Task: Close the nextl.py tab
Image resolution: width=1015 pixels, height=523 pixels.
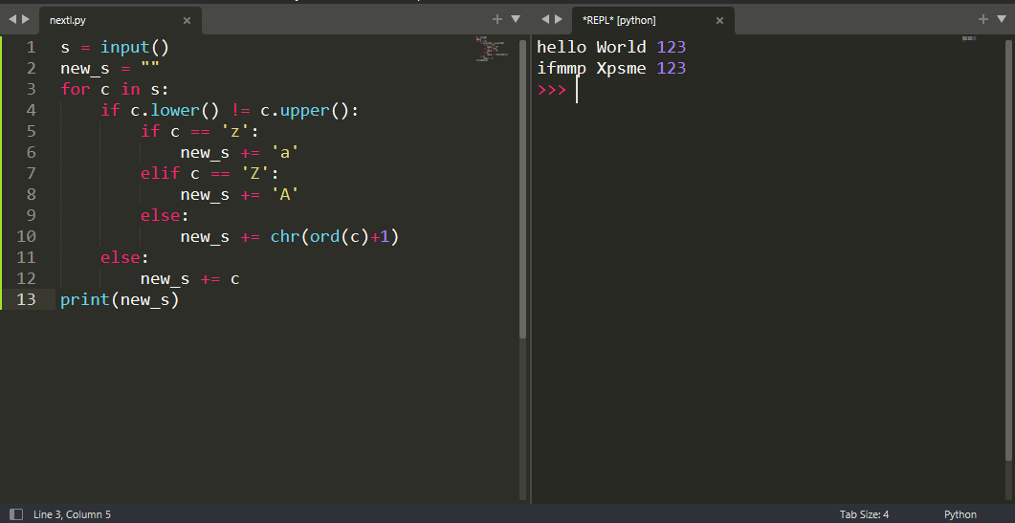Action: click(x=187, y=20)
